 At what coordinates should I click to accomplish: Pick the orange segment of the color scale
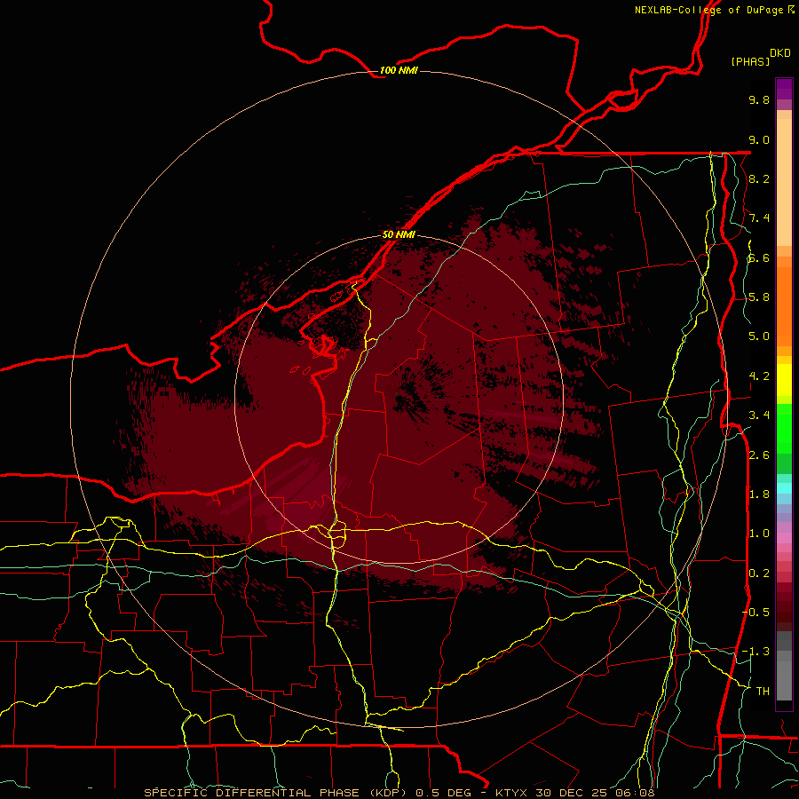(784, 305)
